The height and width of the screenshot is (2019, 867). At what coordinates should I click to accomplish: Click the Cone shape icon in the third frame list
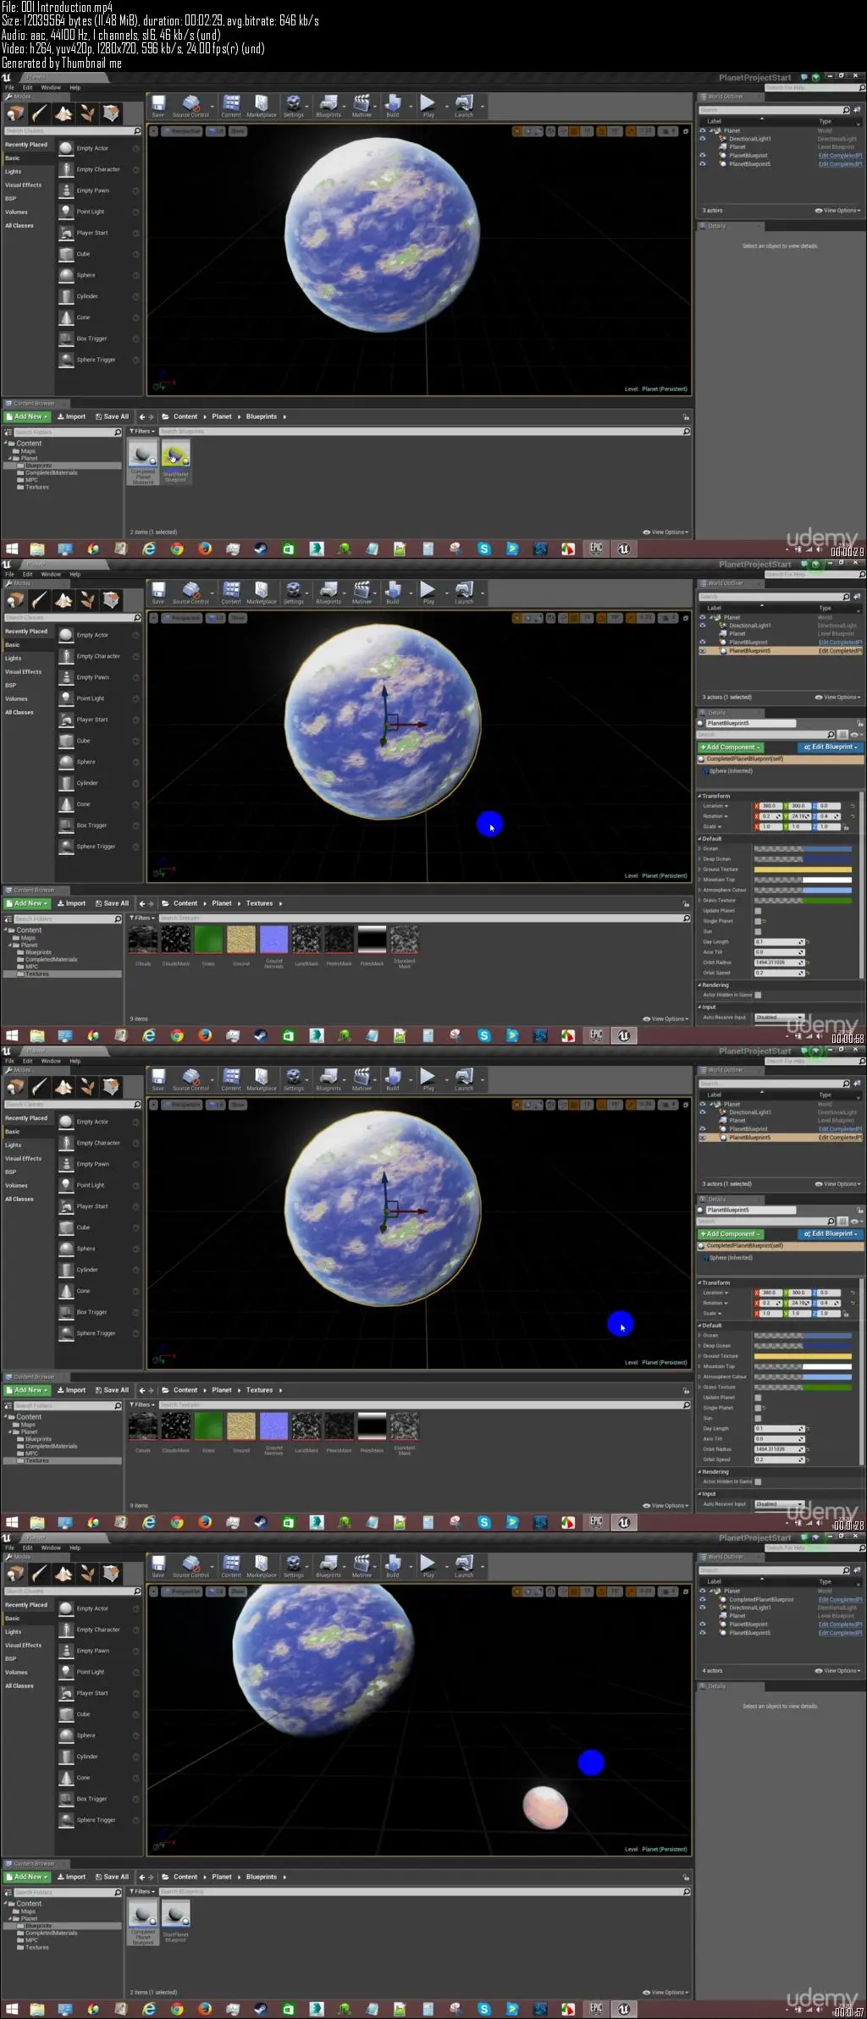(66, 1291)
